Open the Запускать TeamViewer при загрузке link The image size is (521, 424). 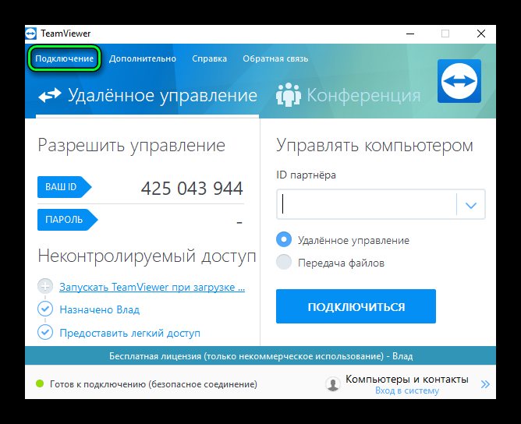tap(152, 287)
